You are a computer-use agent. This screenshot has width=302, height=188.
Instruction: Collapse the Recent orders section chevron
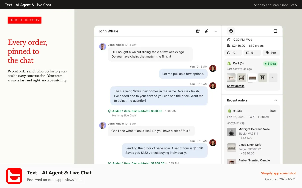click(275, 100)
